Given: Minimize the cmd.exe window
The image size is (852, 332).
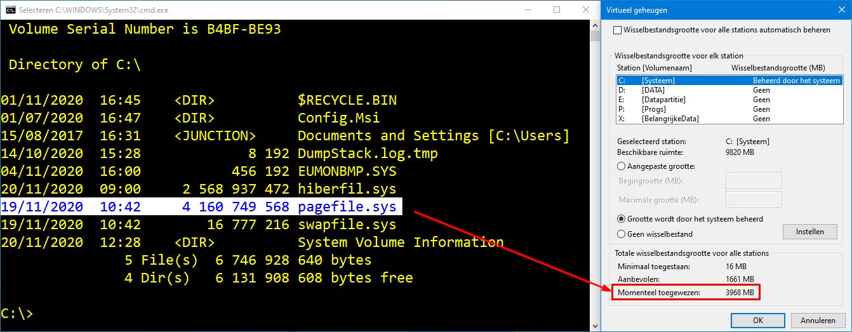Looking at the screenshot, I should [528, 10].
